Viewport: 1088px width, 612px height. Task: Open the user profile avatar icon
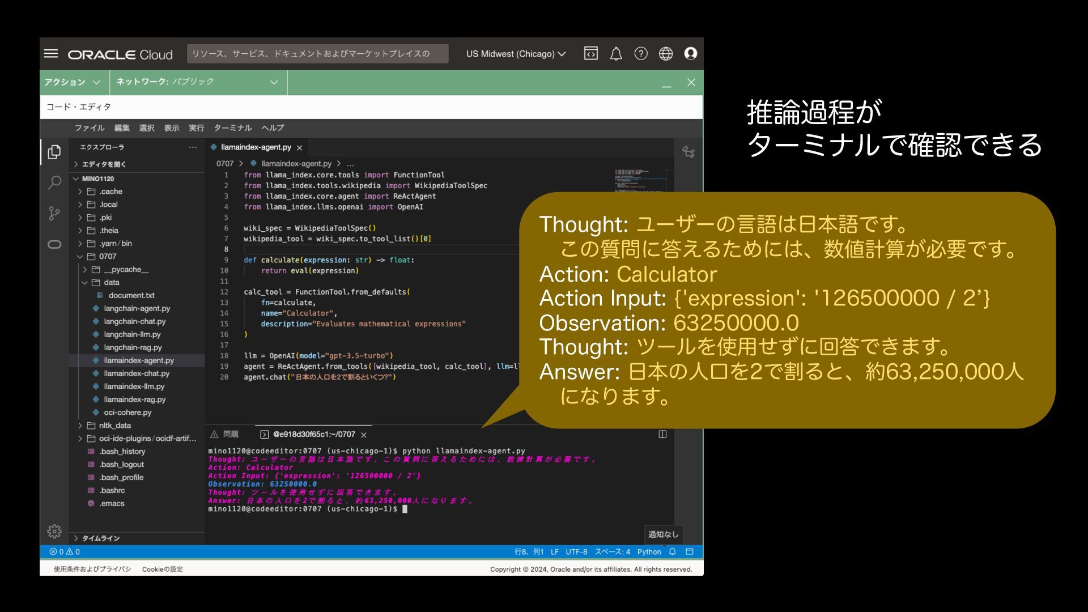point(690,54)
